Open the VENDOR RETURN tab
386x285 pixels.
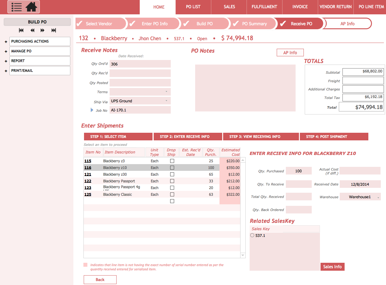pyautogui.click(x=336, y=7)
